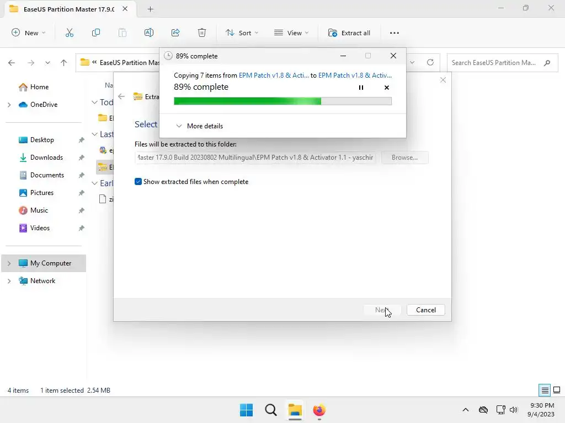Open recent locations dropdown arrow
565x423 pixels.
(47, 63)
